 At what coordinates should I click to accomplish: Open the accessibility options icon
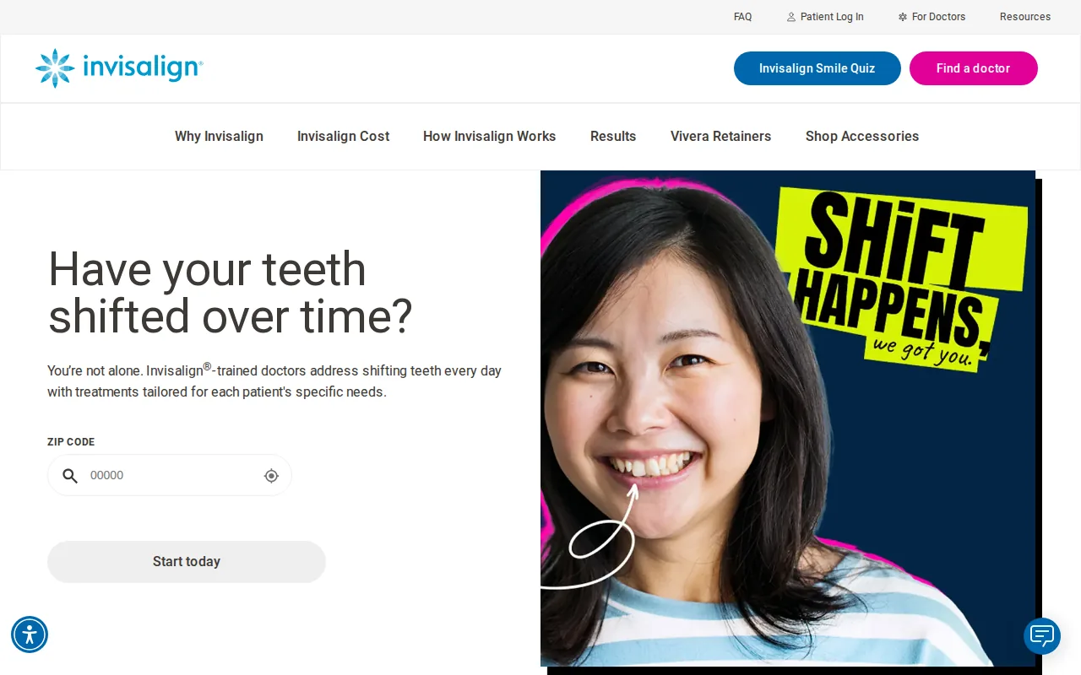30,634
